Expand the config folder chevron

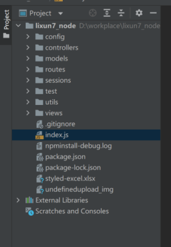click(x=28, y=37)
